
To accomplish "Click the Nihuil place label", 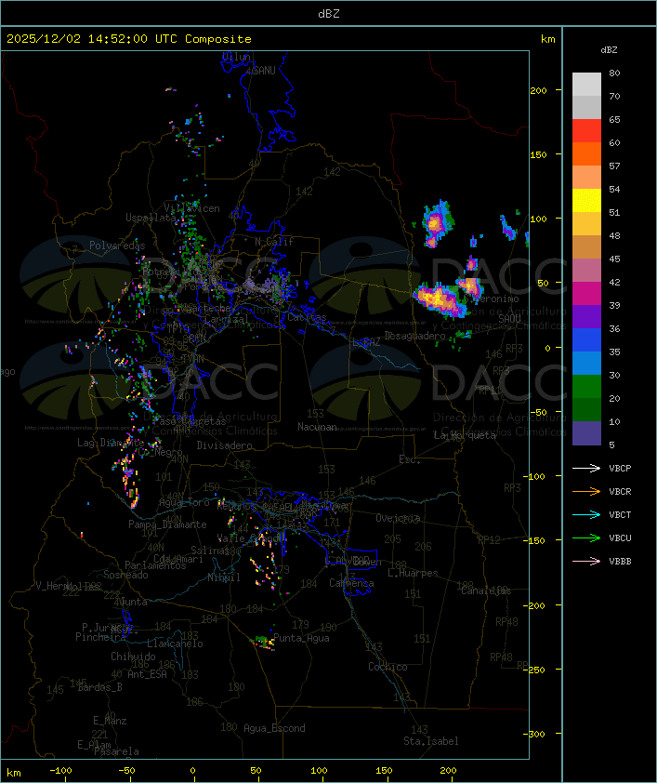I will pyautogui.click(x=224, y=577).
